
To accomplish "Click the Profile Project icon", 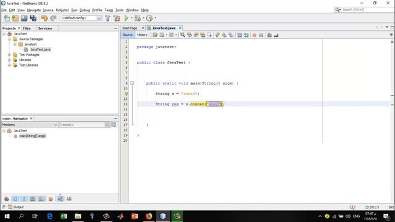I will pos(149,18).
